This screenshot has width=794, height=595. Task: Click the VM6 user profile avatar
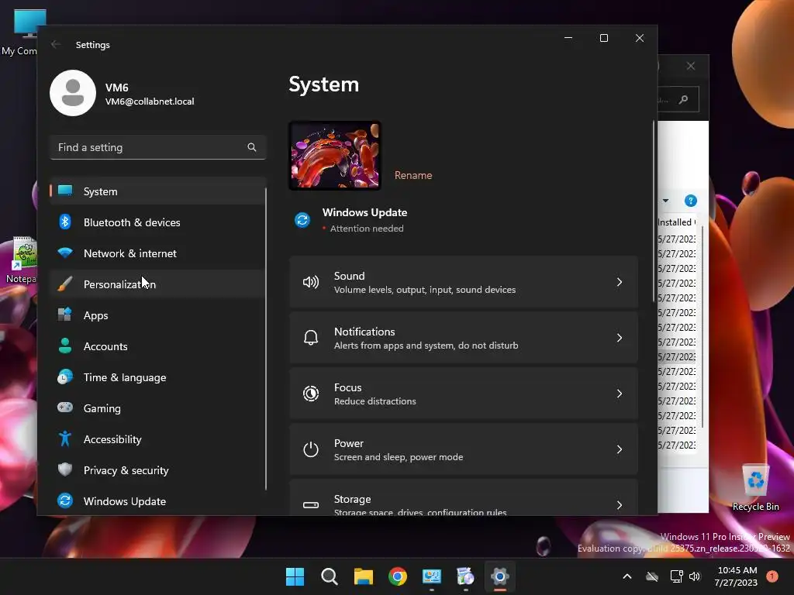click(x=73, y=93)
